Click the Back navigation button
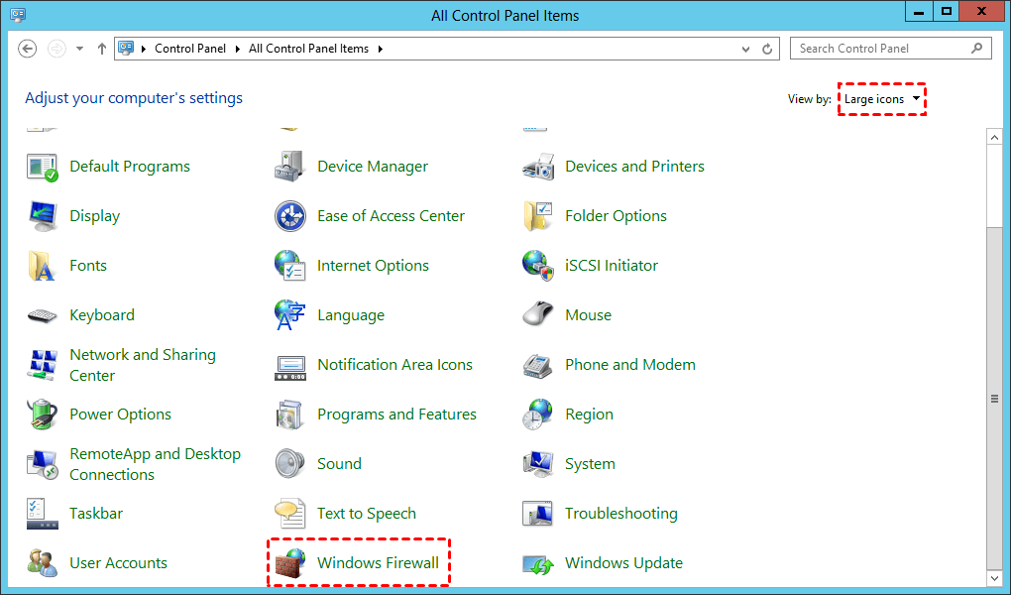This screenshot has height=595, width=1011. (28, 49)
